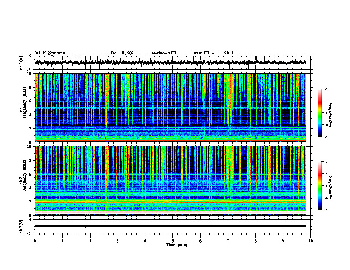Screen dimensions: 350x270
Task: Click the ch.1 "Frequency (kHz)" axis label
Action: click(x=24, y=102)
